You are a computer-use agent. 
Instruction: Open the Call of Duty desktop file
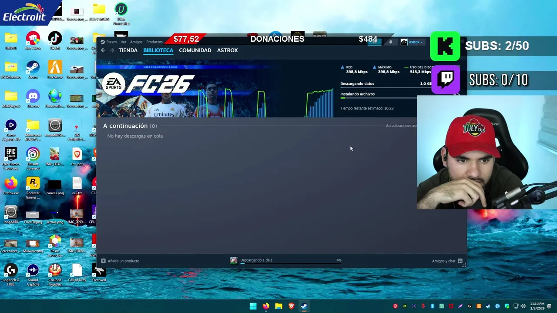click(77, 273)
